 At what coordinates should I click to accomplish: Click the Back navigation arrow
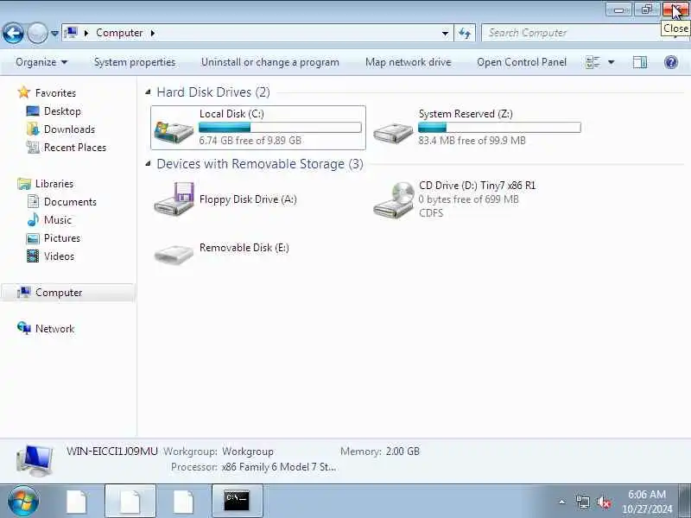coord(13,33)
